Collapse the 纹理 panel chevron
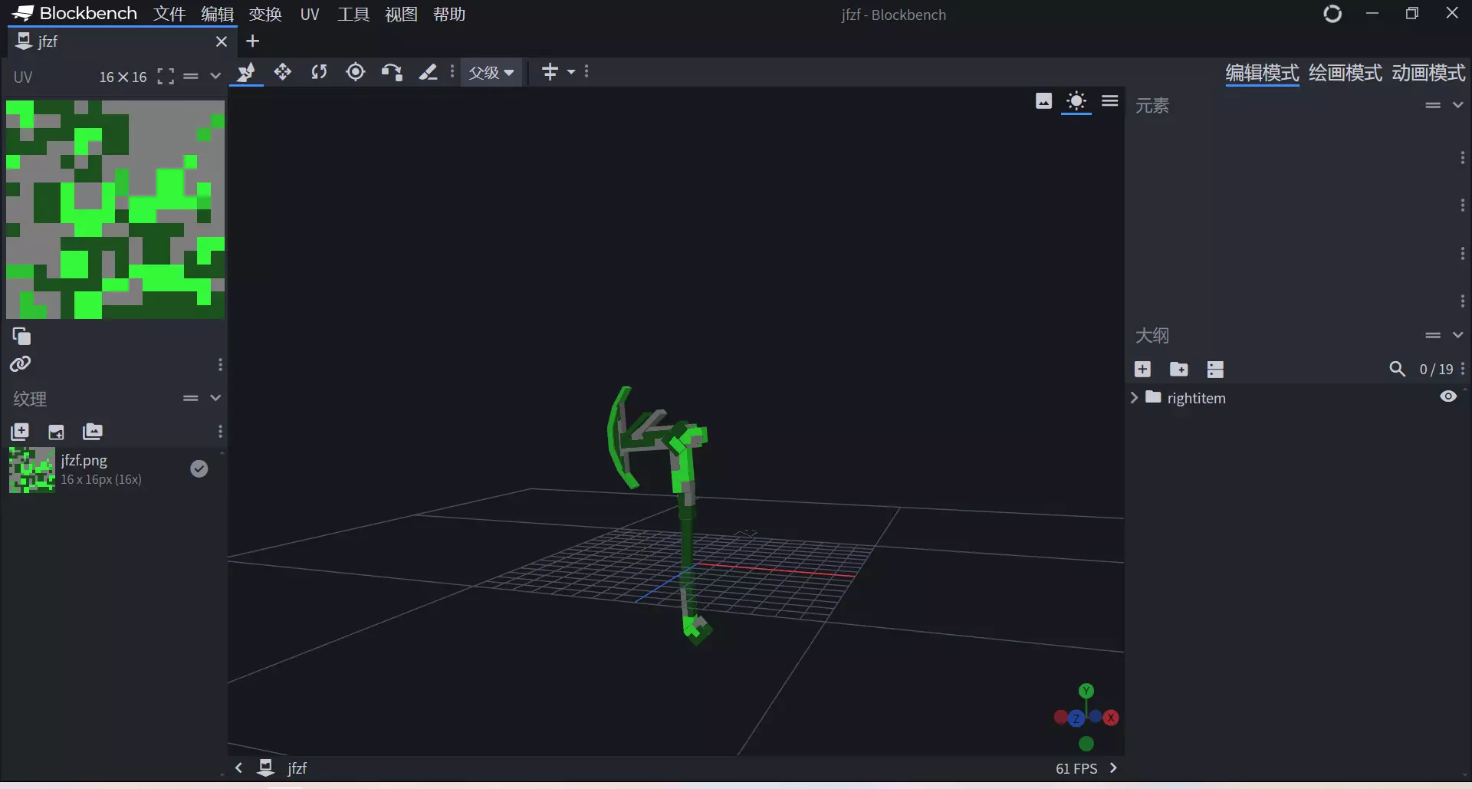 (215, 398)
